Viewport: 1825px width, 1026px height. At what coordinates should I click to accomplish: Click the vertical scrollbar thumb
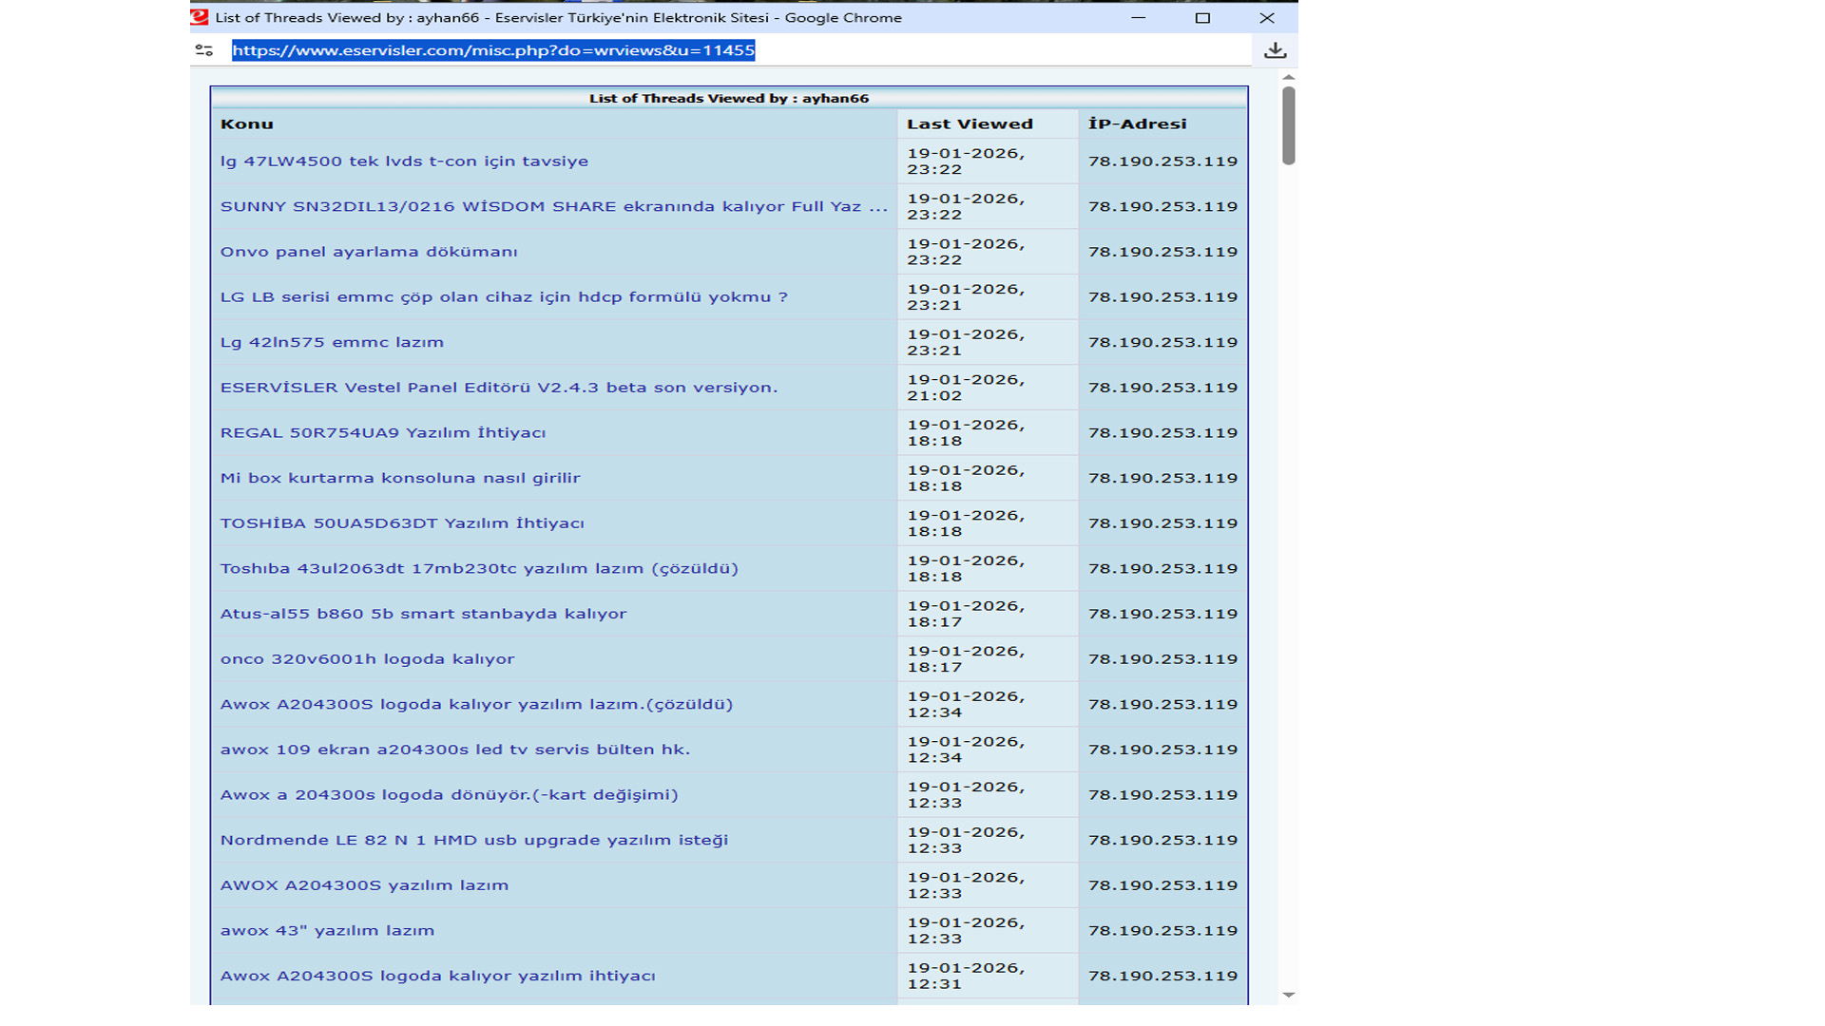(1288, 125)
